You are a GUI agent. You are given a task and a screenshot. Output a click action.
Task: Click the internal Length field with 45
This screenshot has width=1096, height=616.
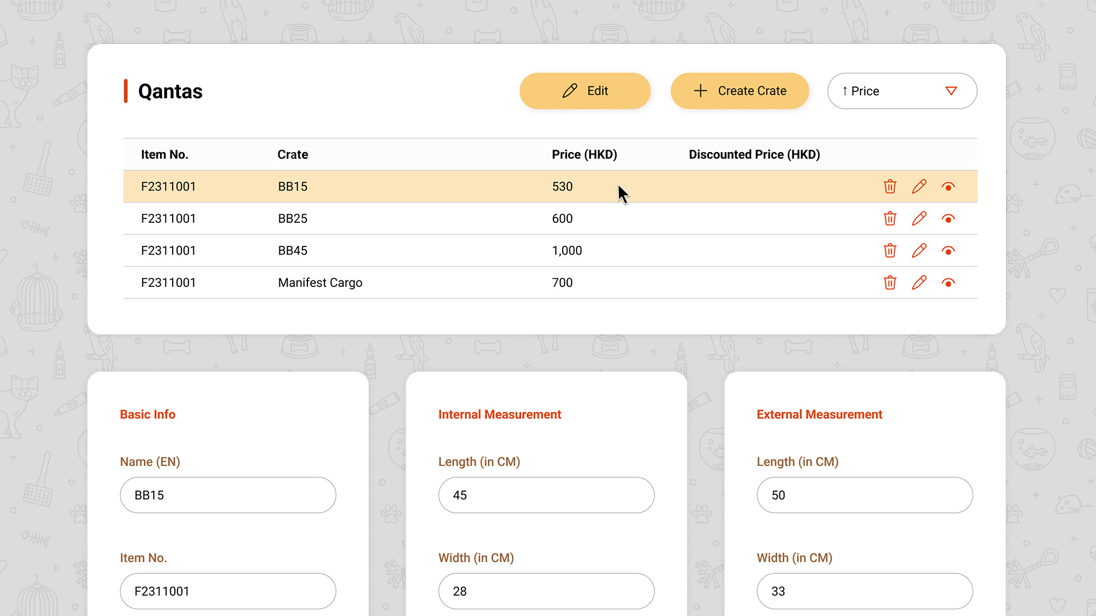click(546, 495)
